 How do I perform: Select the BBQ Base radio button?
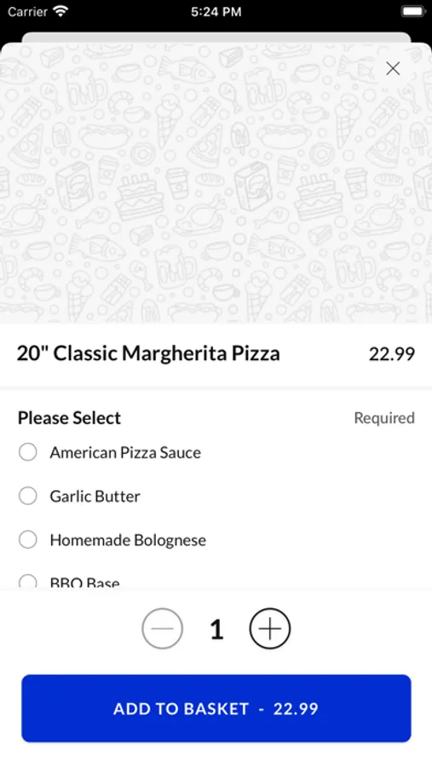click(28, 582)
